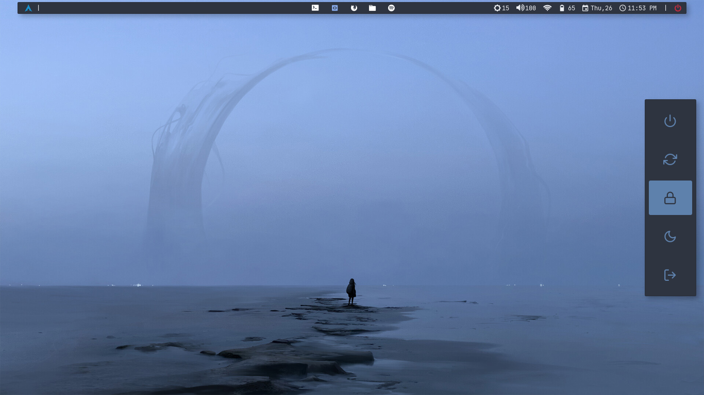Screen dimensions: 704x395
Task: Open the Arch Linux launcher icon
Action: [28, 8]
